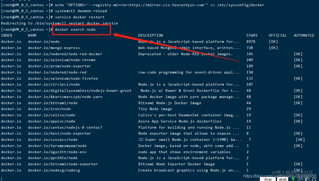Click the STARS column header
This screenshot has width=319, height=181.
(252, 36)
